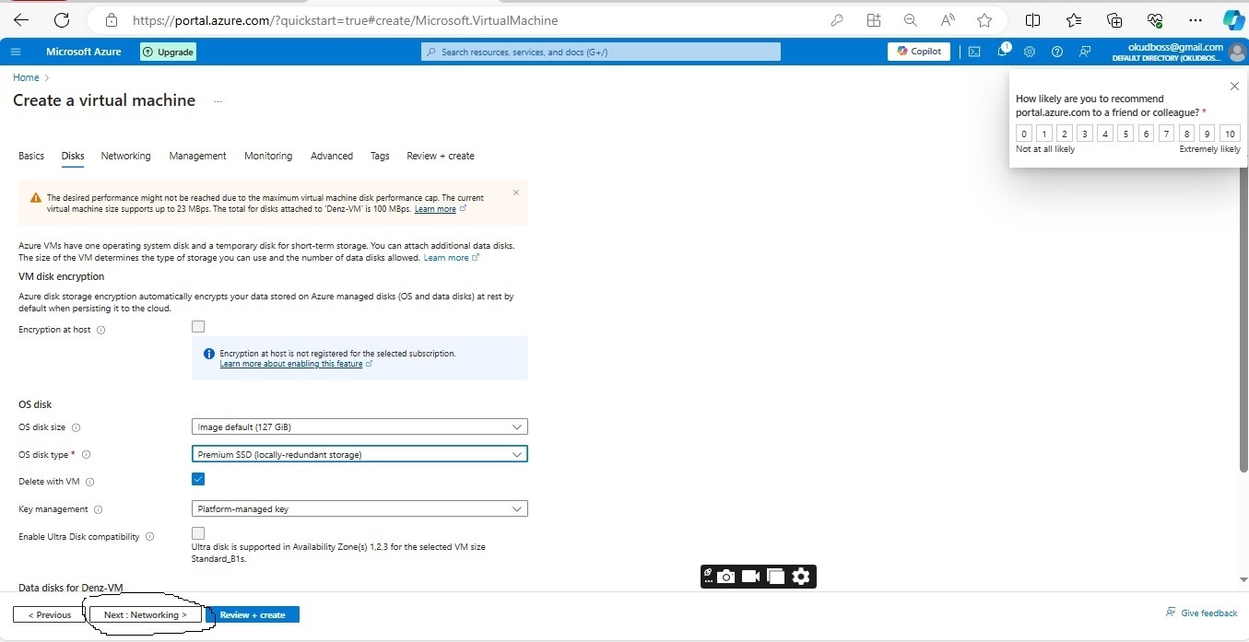The image size is (1249, 642).
Task: Show info tooltip for Encryption at host
Action: (x=101, y=330)
